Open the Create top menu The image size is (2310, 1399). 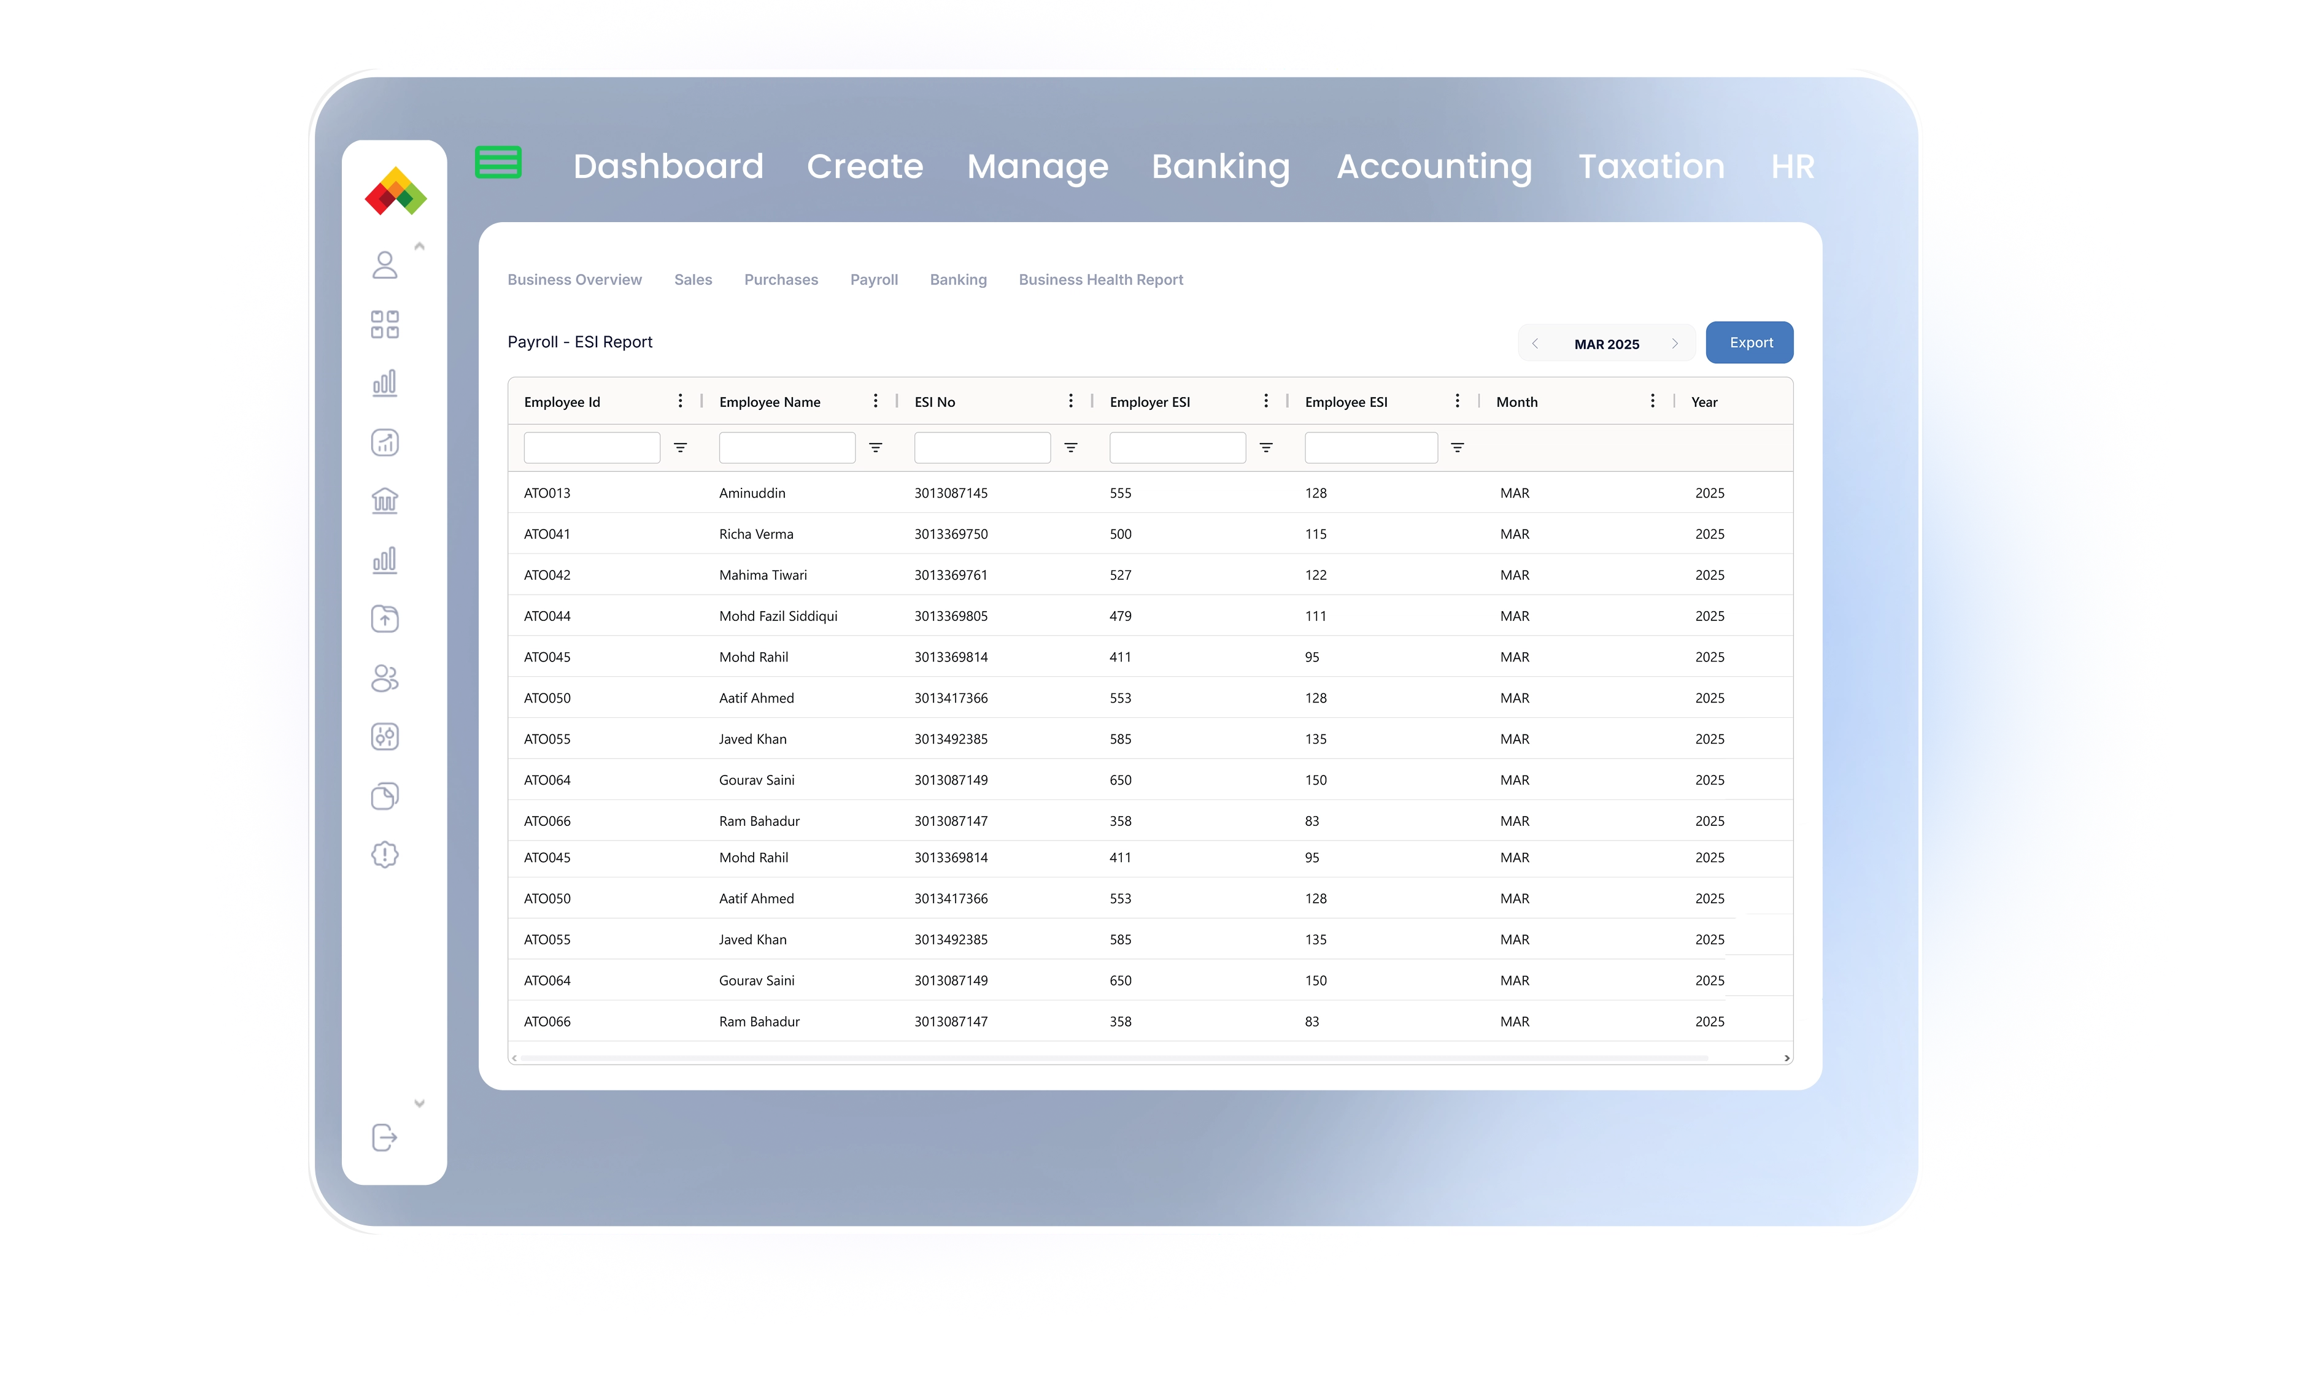(x=865, y=167)
